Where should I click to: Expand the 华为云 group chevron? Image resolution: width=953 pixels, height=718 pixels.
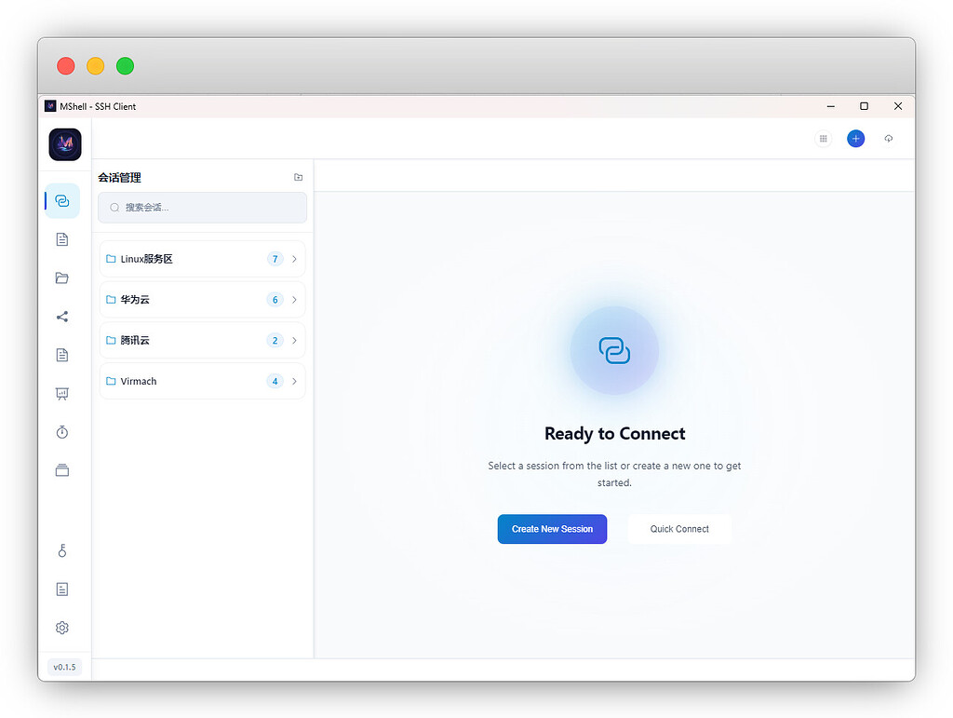click(294, 300)
